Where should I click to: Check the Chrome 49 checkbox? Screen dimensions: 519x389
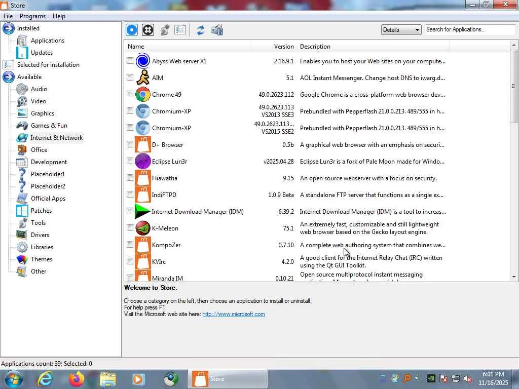pyautogui.click(x=130, y=94)
